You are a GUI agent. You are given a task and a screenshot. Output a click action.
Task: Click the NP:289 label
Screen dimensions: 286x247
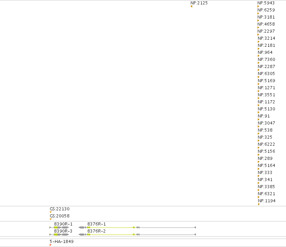[x=265, y=158]
